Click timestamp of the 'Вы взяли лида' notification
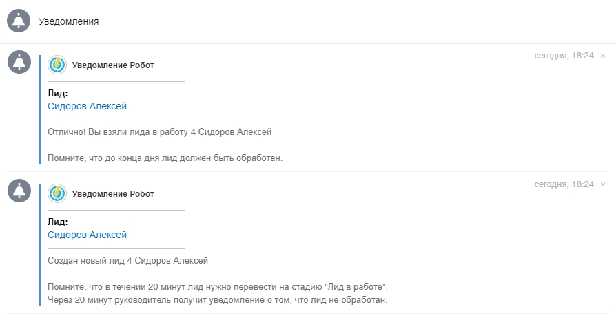Screen dimensions: 616x320 564,56
